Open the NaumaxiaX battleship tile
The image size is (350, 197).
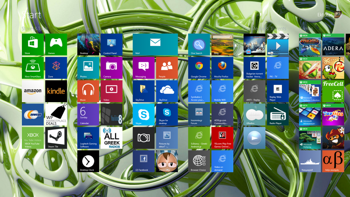310,161
